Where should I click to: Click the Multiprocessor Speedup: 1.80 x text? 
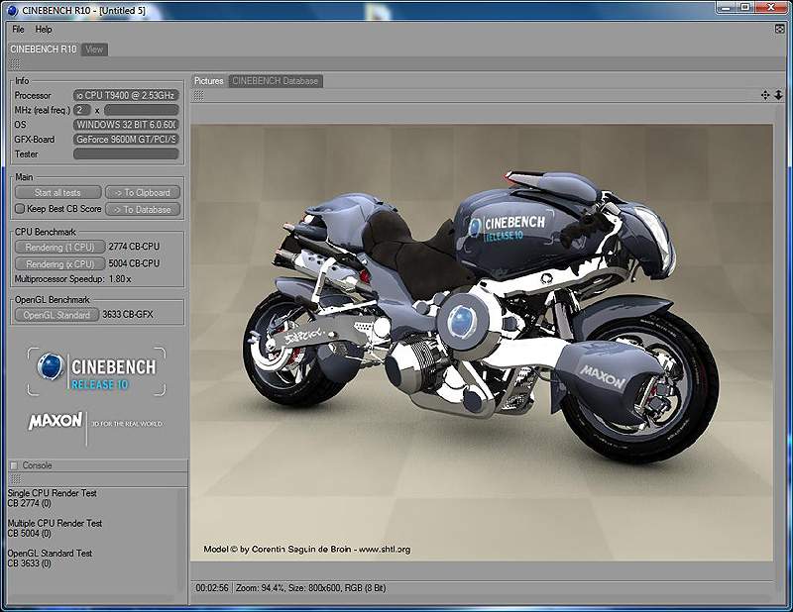pyautogui.click(x=72, y=279)
